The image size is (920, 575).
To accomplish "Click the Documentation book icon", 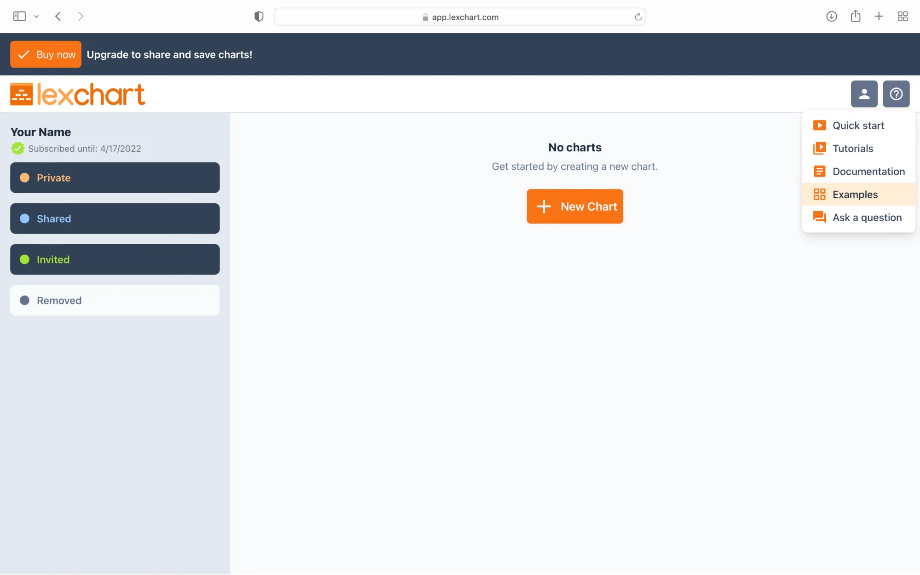I will pos(819,171).
